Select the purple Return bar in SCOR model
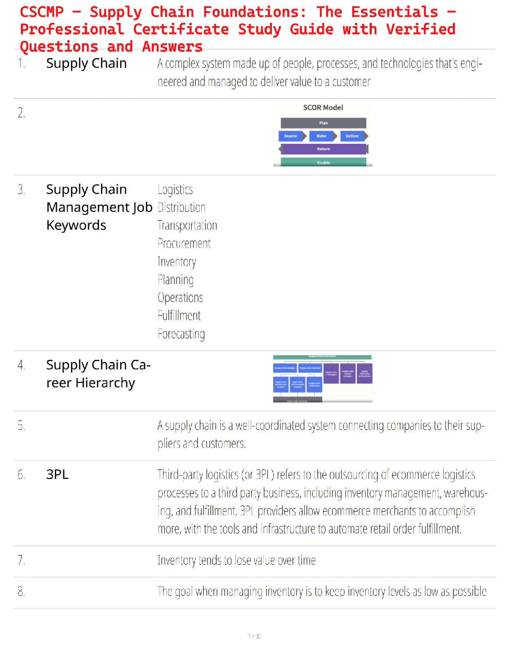The height and width of the screenshot is (659, 509). (x=324, y=149)
